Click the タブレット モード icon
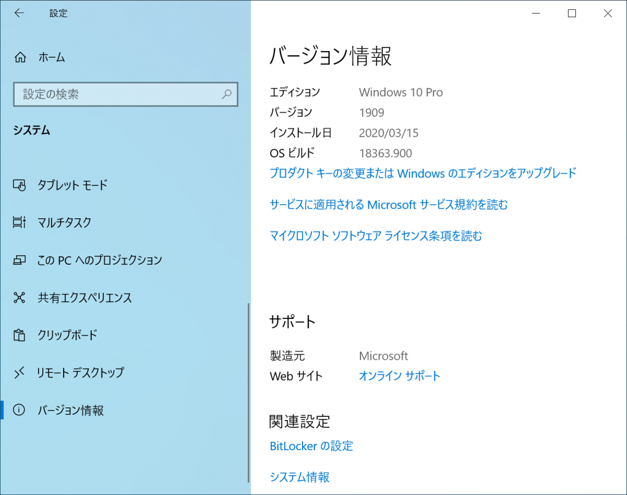 pyautogui.click(x=19, y=185)
